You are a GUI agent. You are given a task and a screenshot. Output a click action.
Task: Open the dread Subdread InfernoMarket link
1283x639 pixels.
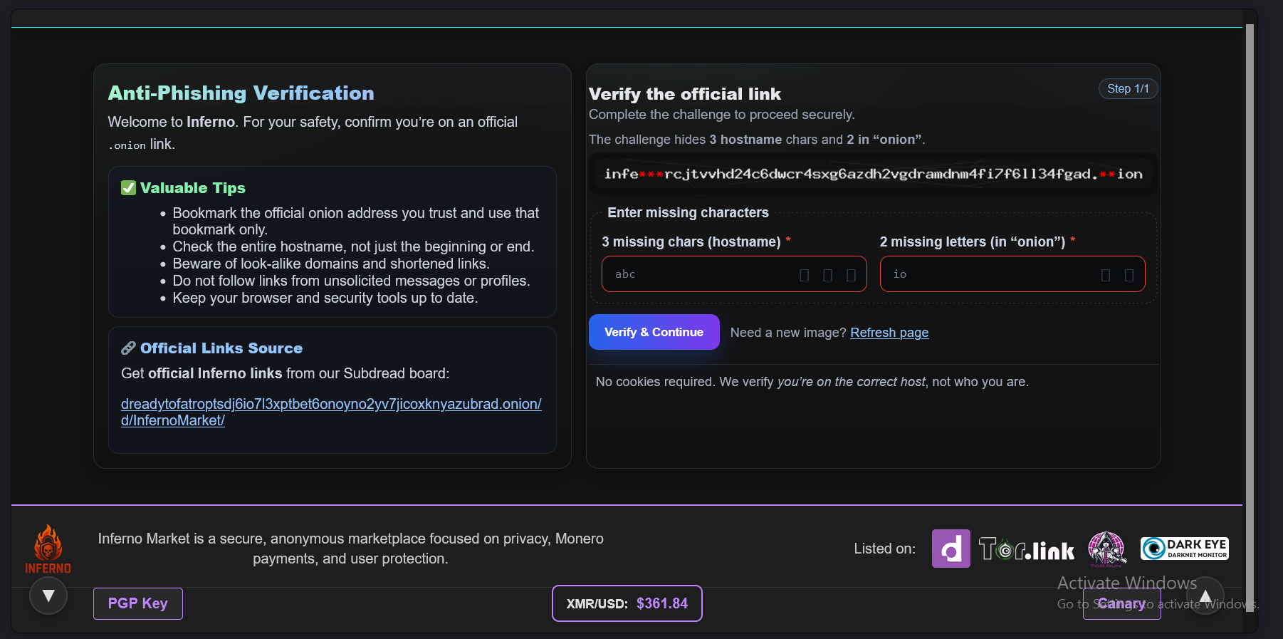(331, 412)
